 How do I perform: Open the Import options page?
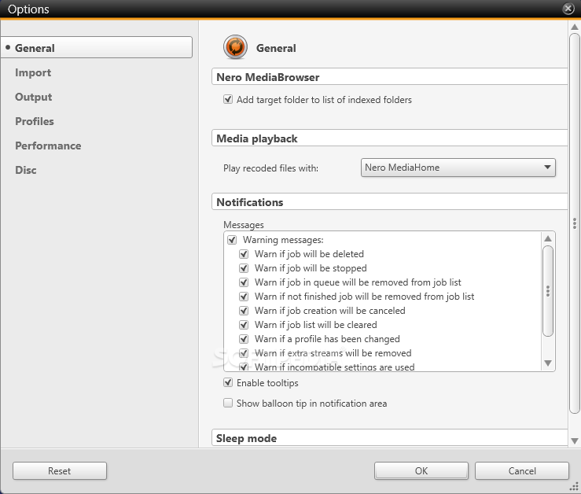(33, 72)
